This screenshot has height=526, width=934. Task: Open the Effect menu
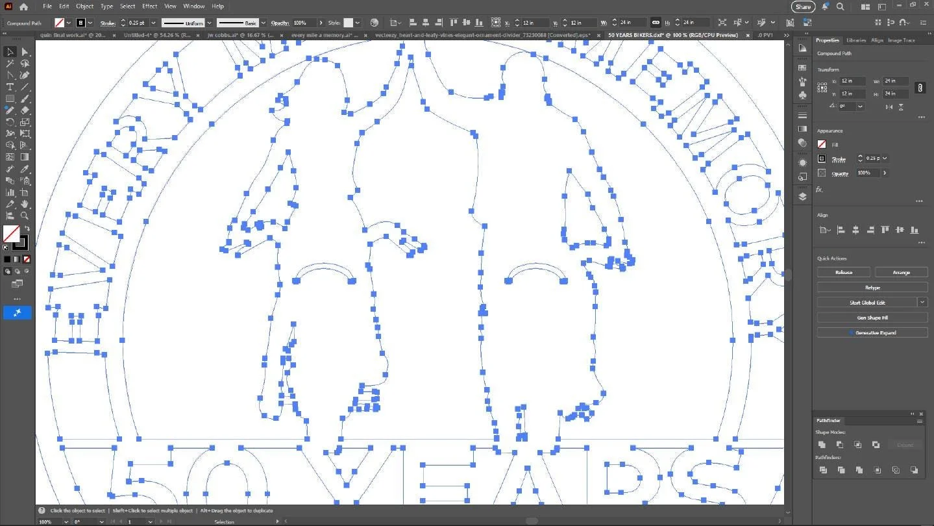[x=149, y=6]
